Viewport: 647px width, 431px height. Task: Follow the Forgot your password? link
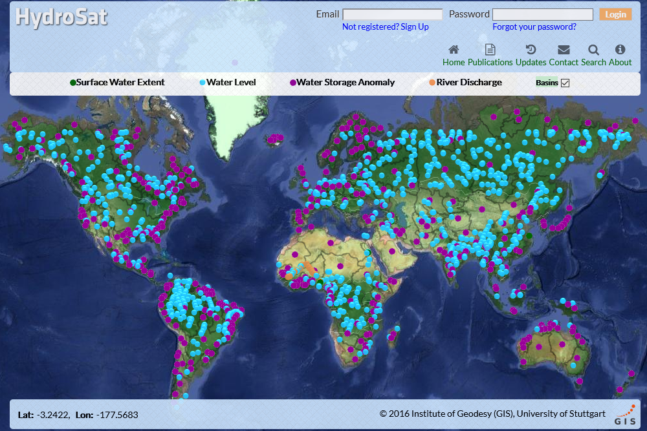click(534, 26)
